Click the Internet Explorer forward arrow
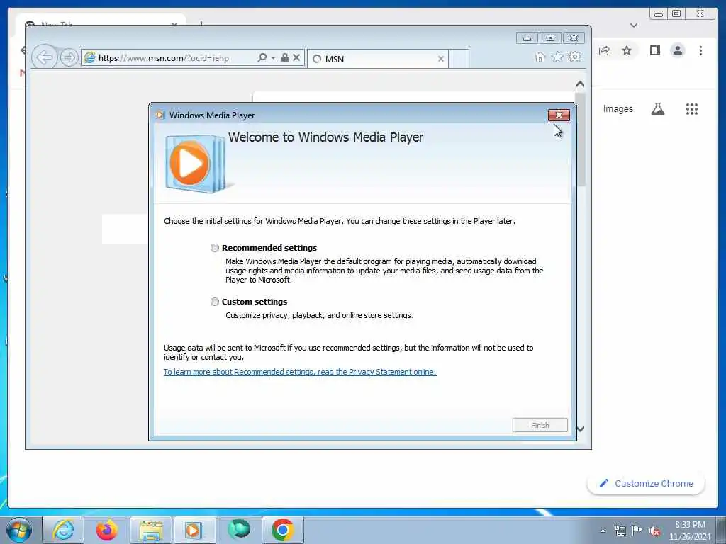Viewport: 726px width, 544px height. coord(69,58)
